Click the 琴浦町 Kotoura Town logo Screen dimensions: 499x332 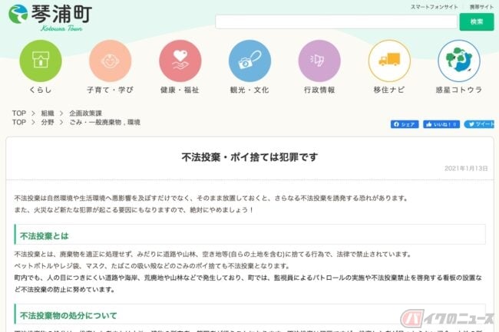50,18
